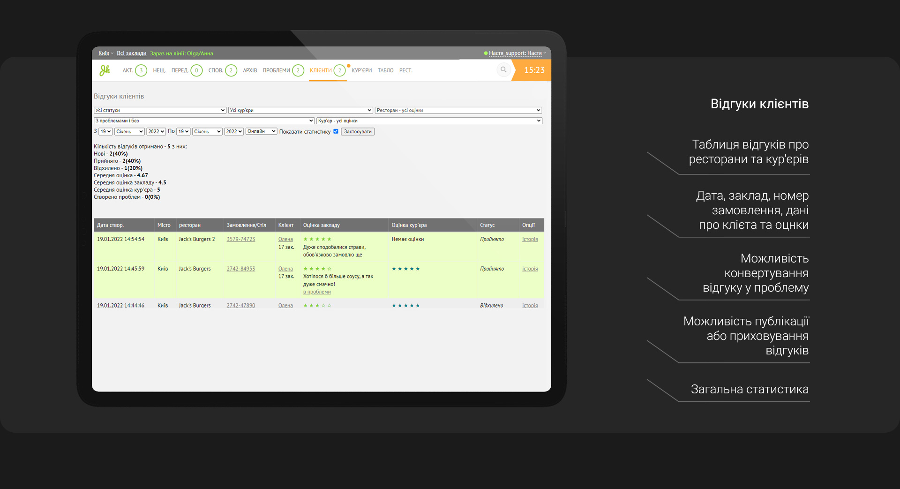This screenshot has width=900, height=489.
Task: Open client Олена for order 2742-47890
Action: [285, 305]
